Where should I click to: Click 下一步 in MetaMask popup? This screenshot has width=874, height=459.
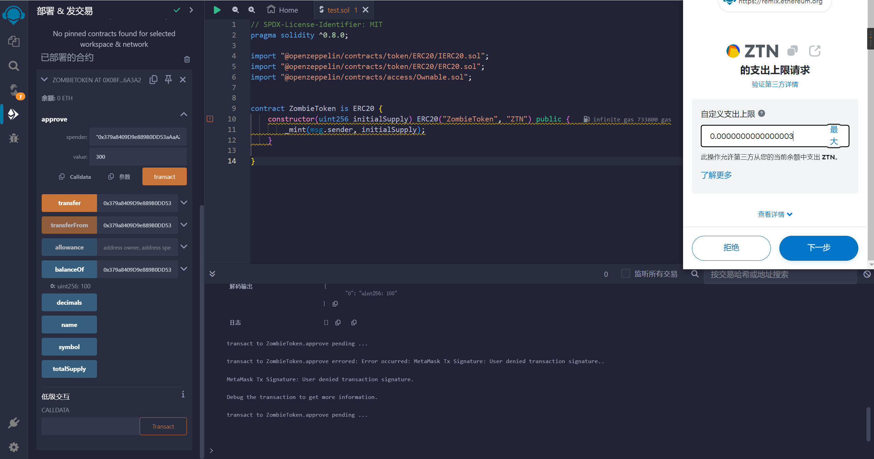[819, 248]
